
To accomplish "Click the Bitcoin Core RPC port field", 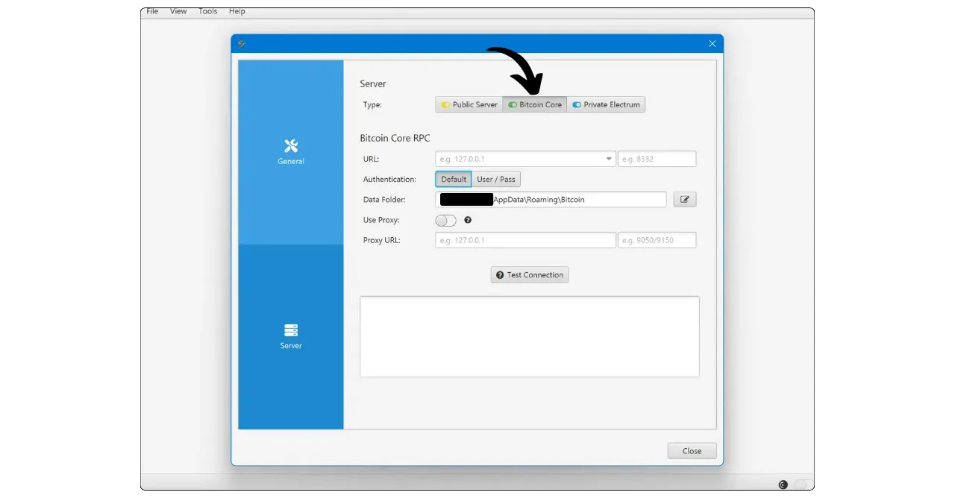I will (x=657, y=159).
